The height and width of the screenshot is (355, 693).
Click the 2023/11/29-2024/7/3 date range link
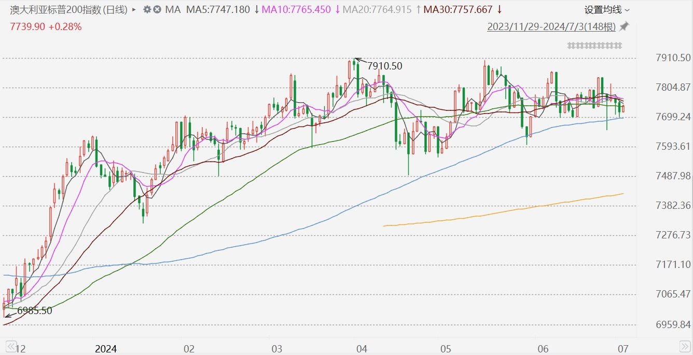551,27
